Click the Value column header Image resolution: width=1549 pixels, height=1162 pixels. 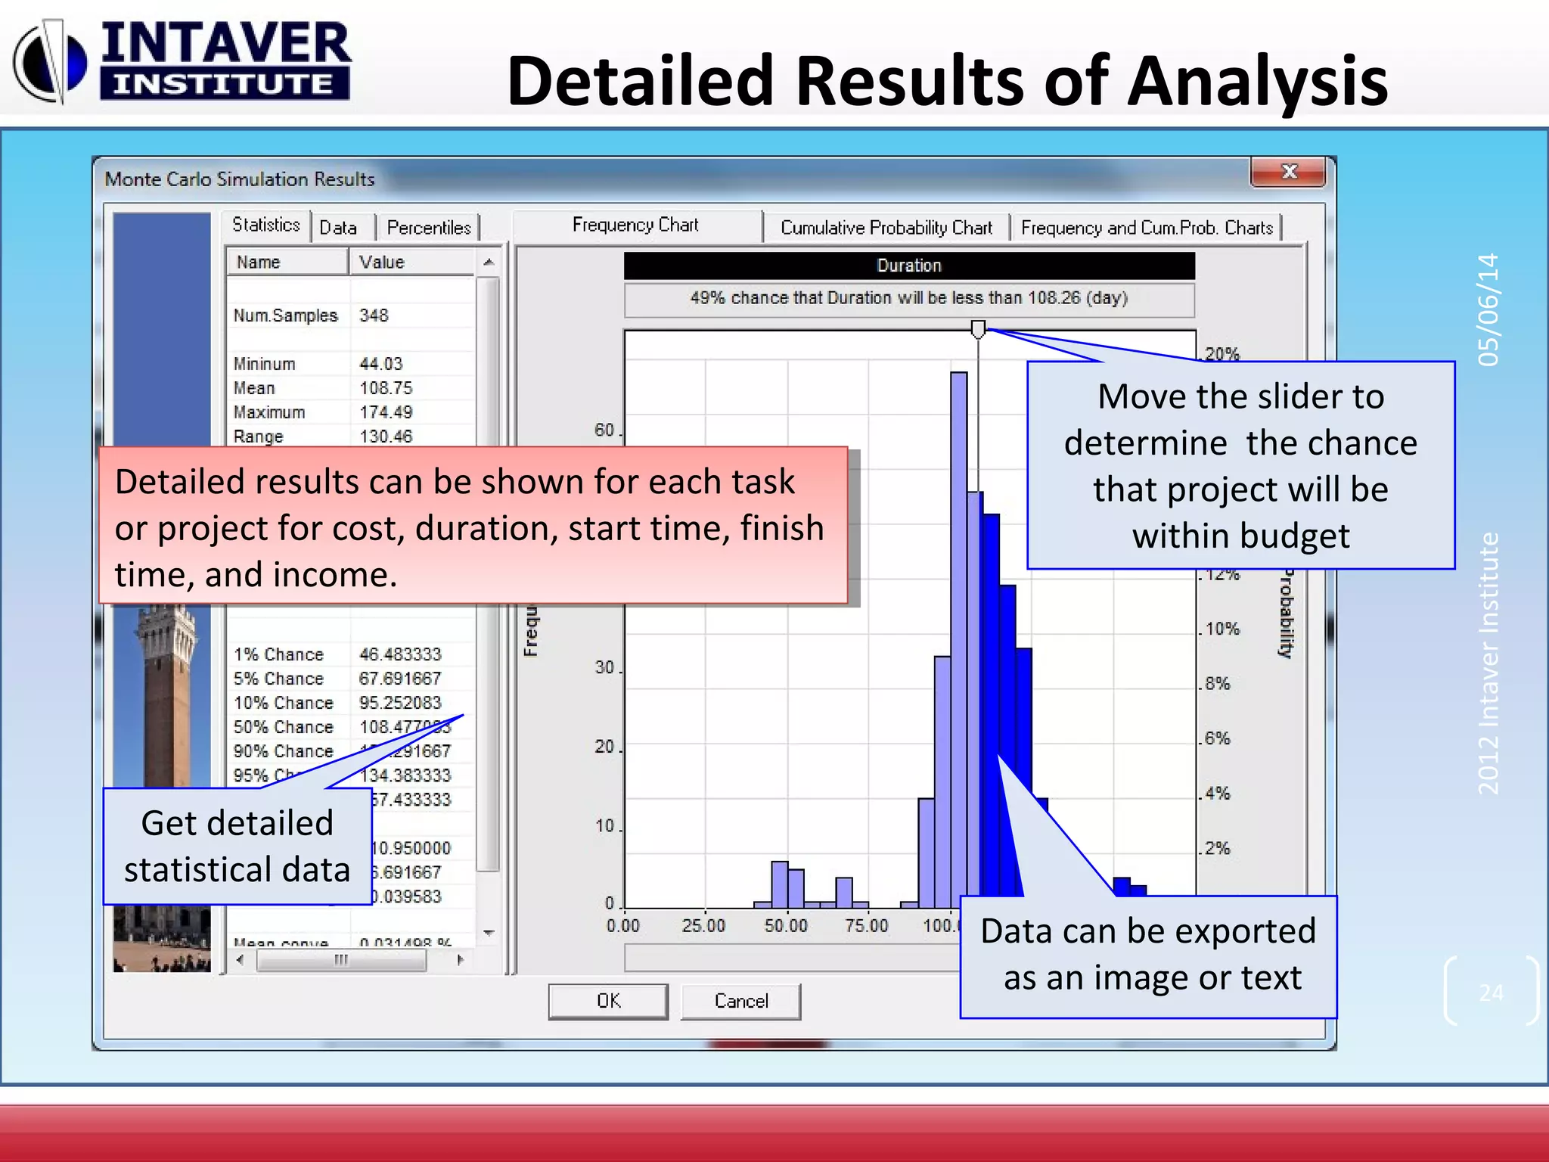(x=412, y=263)
